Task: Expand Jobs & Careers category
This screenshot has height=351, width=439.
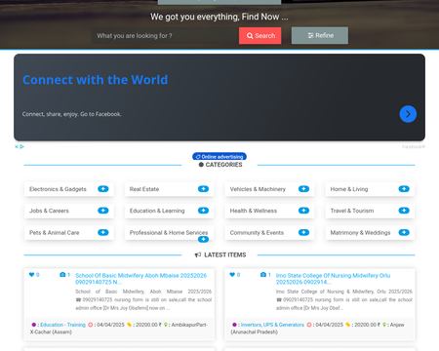Action: click(103, 211)
